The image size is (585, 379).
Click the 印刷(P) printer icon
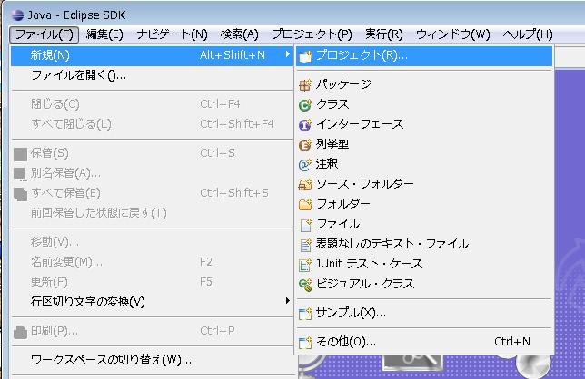pos(20,332)
